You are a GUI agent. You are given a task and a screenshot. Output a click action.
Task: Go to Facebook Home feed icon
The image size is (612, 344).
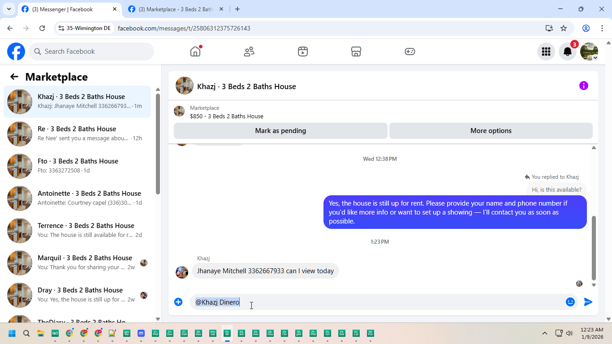[x=195, y=52]
